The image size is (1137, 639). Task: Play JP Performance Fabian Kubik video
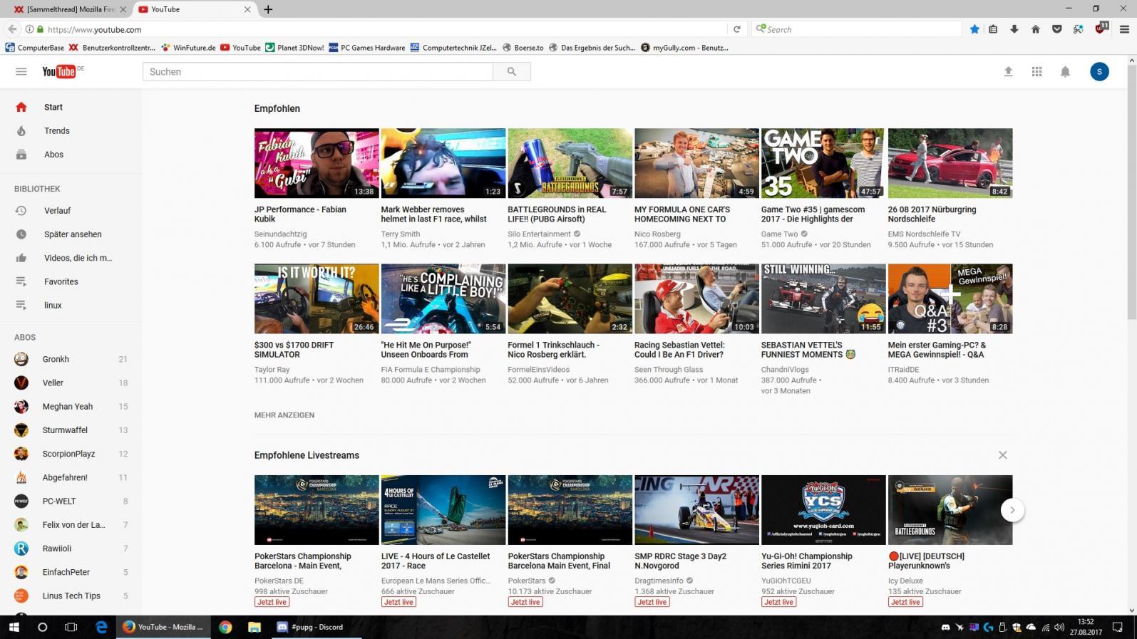[317, 163]
